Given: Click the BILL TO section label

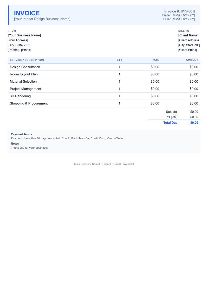Looking at the screenshot, I should (184, 31).
